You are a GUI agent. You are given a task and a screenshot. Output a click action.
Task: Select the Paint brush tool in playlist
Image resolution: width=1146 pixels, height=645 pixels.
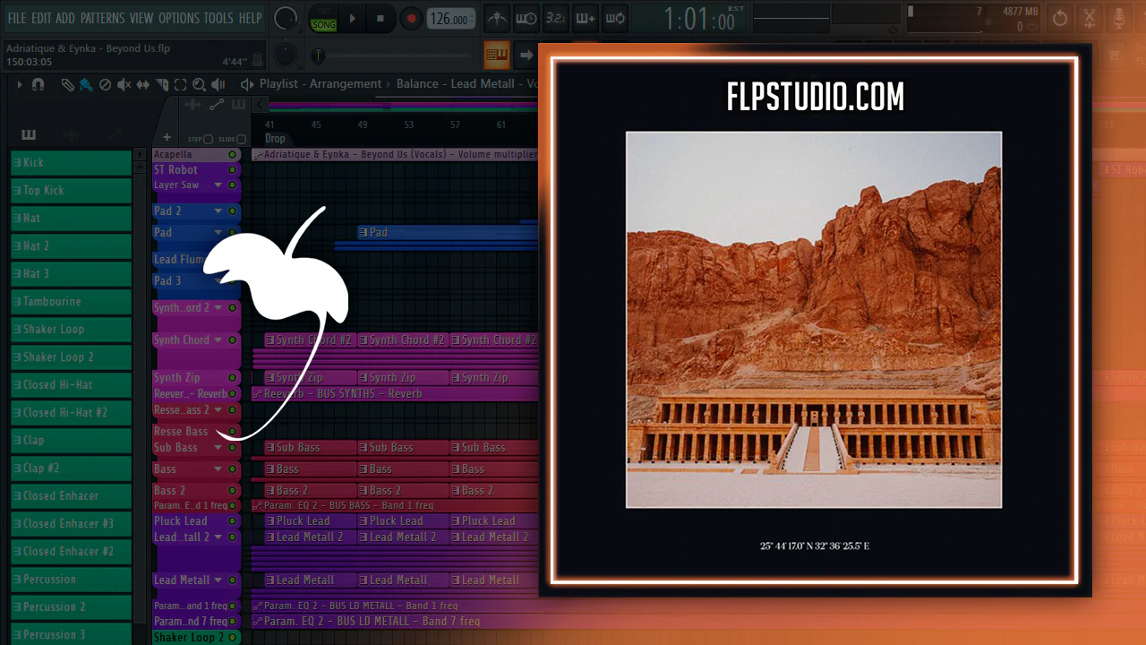click(86, 84)
